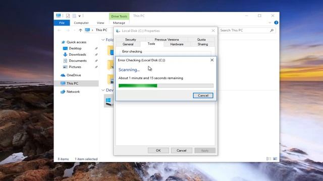Click the Quick access star icon
This screenshot has height=181, width=323.
point(63,42)
